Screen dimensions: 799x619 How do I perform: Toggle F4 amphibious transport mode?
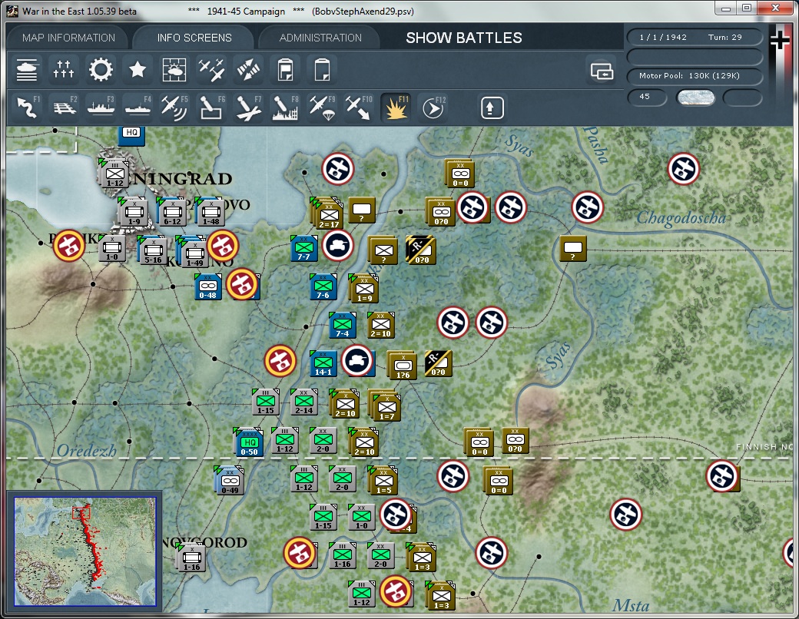click(137, 108)
